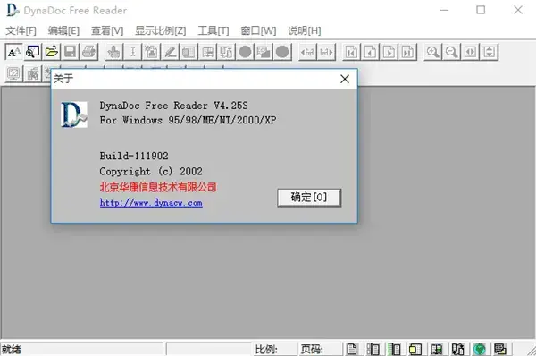Open a file with the folder icon
The height and width of the screenshot is (356, 536).
[52, 52]
